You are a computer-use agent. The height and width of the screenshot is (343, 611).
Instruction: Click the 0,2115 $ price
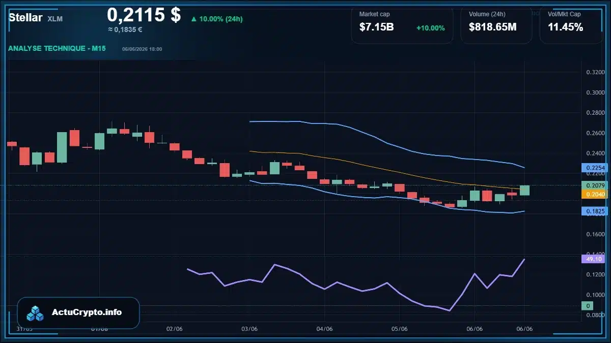tap(144, 15)
